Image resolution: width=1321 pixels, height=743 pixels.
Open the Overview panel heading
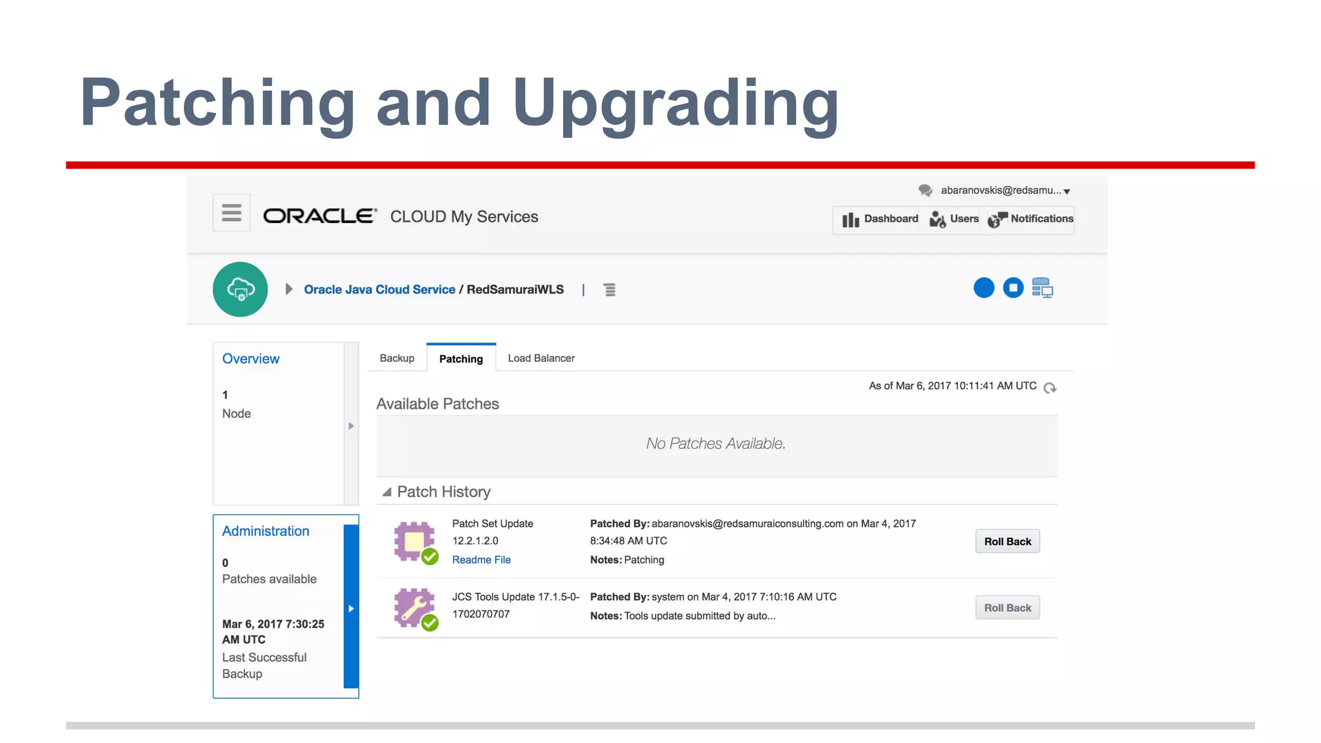pos(251,359)
